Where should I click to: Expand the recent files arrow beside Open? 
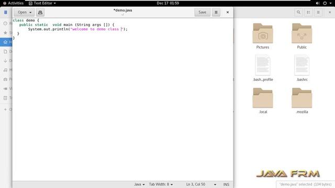(30, 13)
